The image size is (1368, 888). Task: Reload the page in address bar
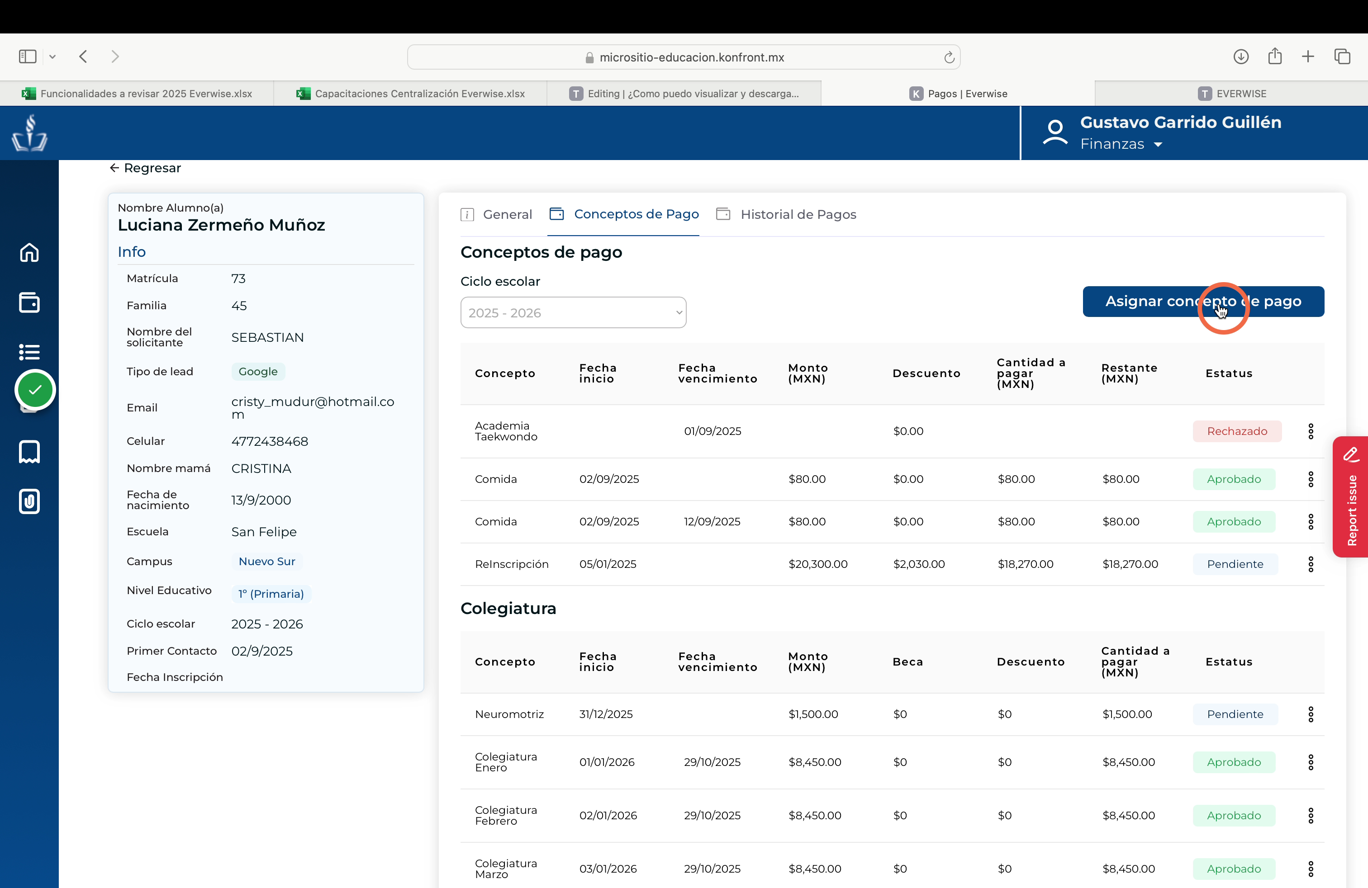[949, 57]
